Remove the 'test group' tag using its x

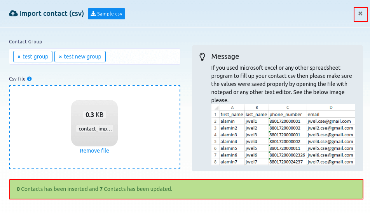click(x=19, y=57)
